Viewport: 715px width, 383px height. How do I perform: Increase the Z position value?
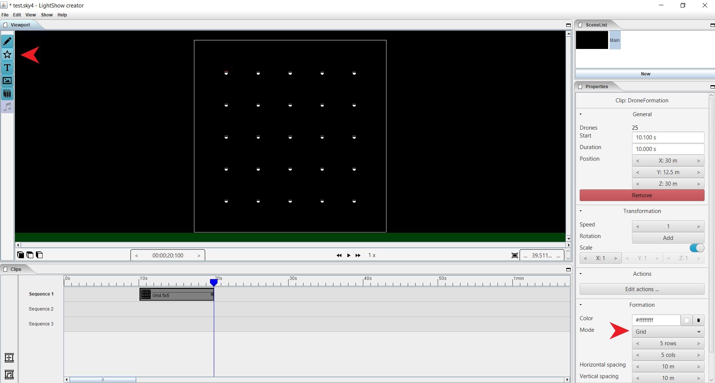coord(698,184)
